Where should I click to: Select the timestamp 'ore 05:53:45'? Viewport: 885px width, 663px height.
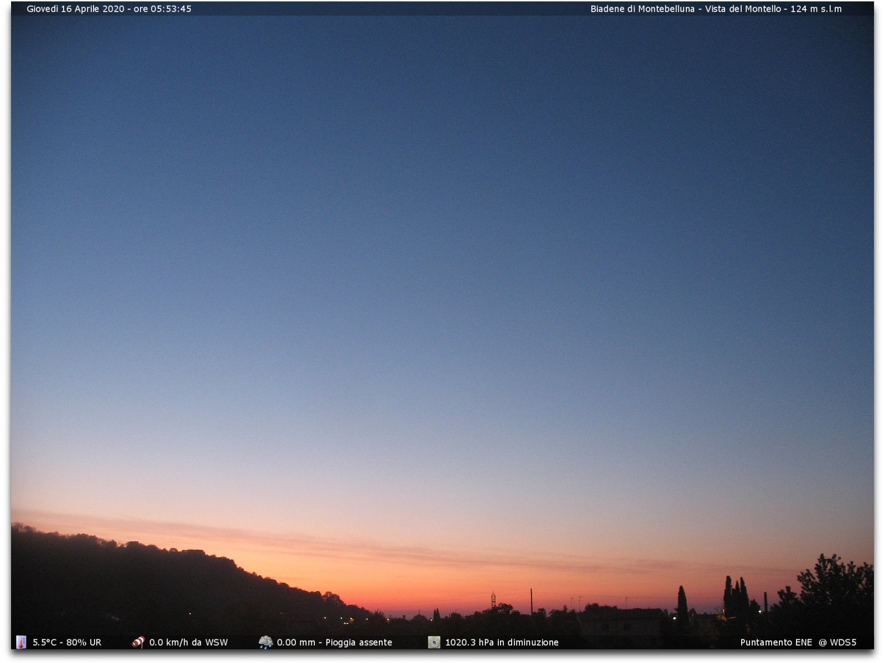163,9
